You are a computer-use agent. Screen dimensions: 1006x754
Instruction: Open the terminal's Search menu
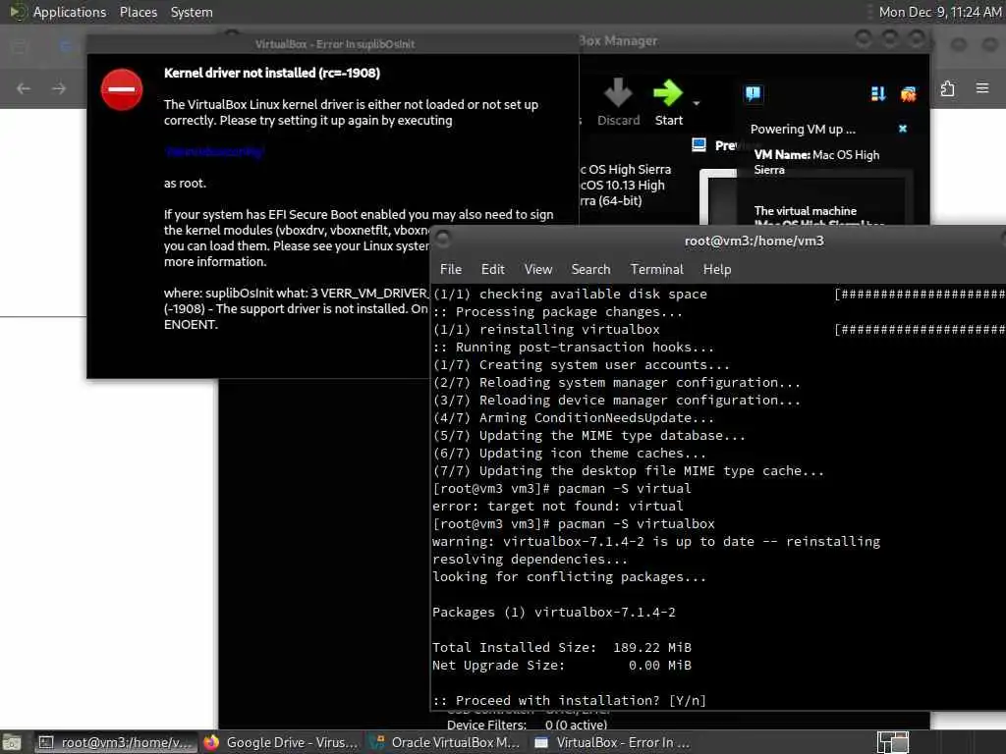point(590,269)
